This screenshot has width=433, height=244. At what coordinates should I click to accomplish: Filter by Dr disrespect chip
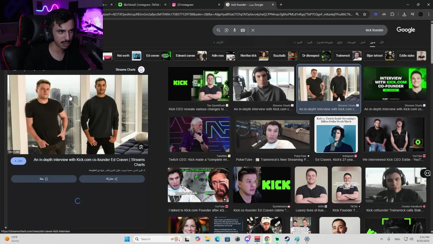point(316,56)
